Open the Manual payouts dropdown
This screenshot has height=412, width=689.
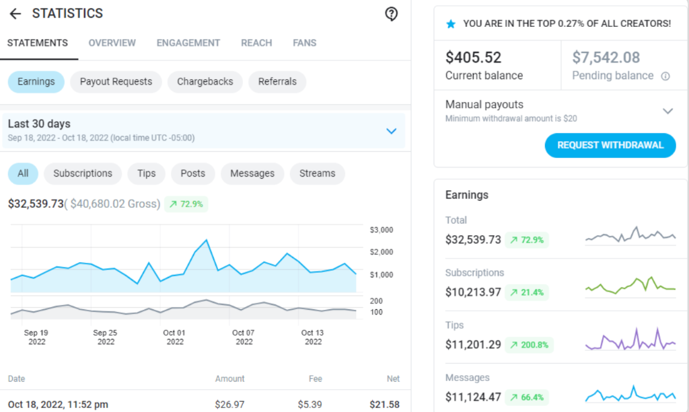667,110
